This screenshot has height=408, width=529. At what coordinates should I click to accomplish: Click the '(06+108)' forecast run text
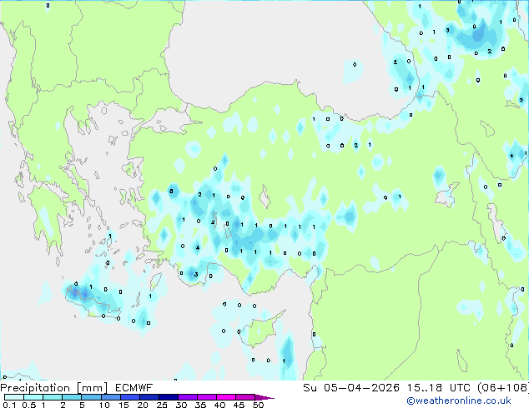coord(503,388)
